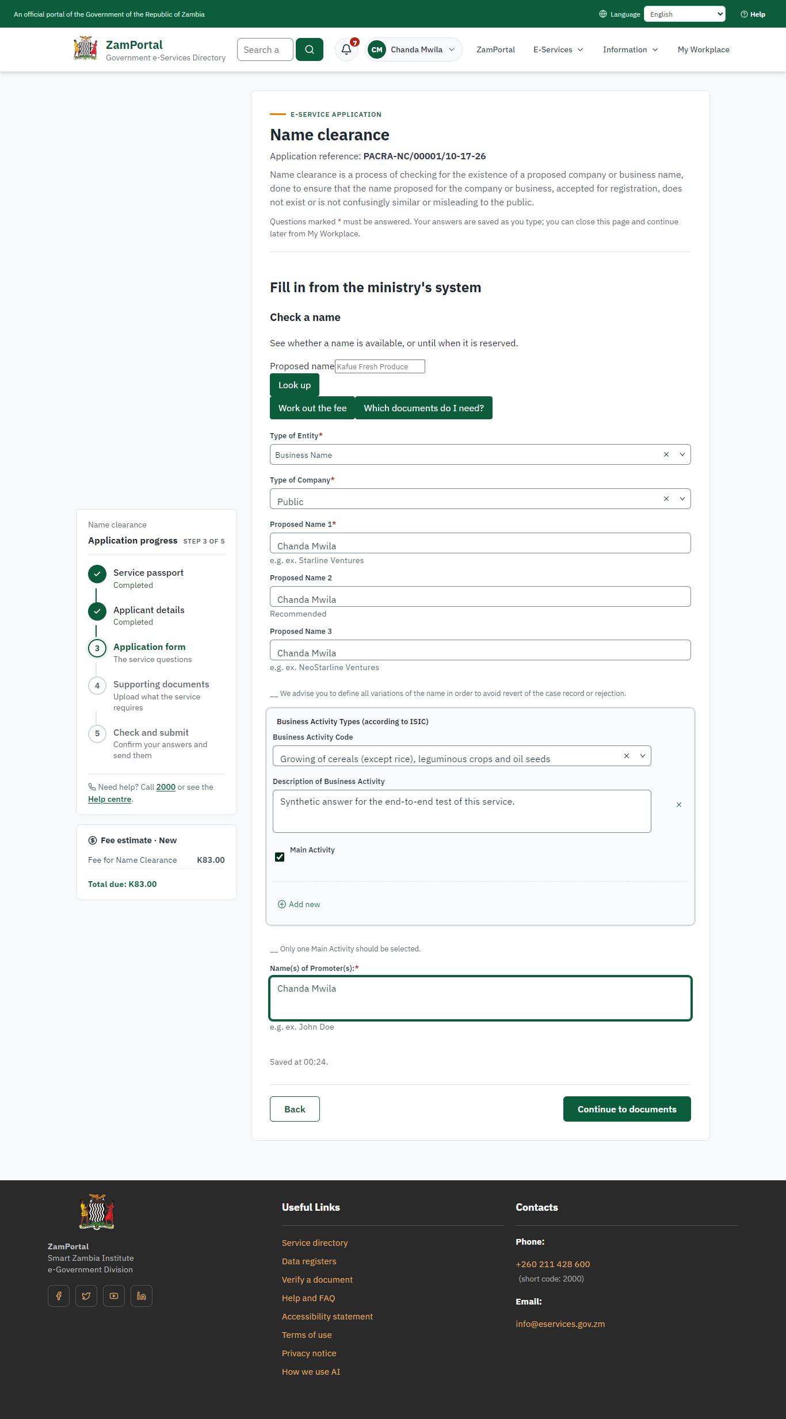Click Which documents do I need?
Image resolution: width=786 pixels, height=1419 pixels.
(x=423, y=408)
